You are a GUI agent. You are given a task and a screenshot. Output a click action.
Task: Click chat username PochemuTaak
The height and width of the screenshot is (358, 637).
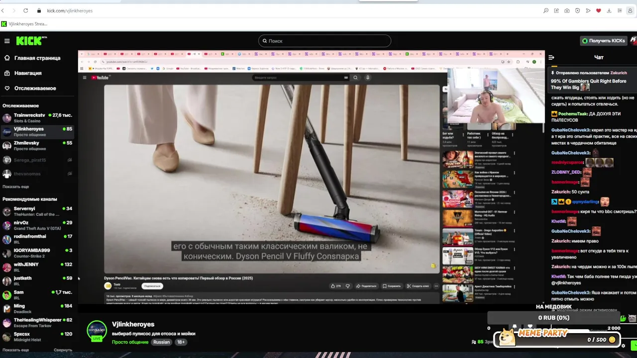tap(573, 114)
